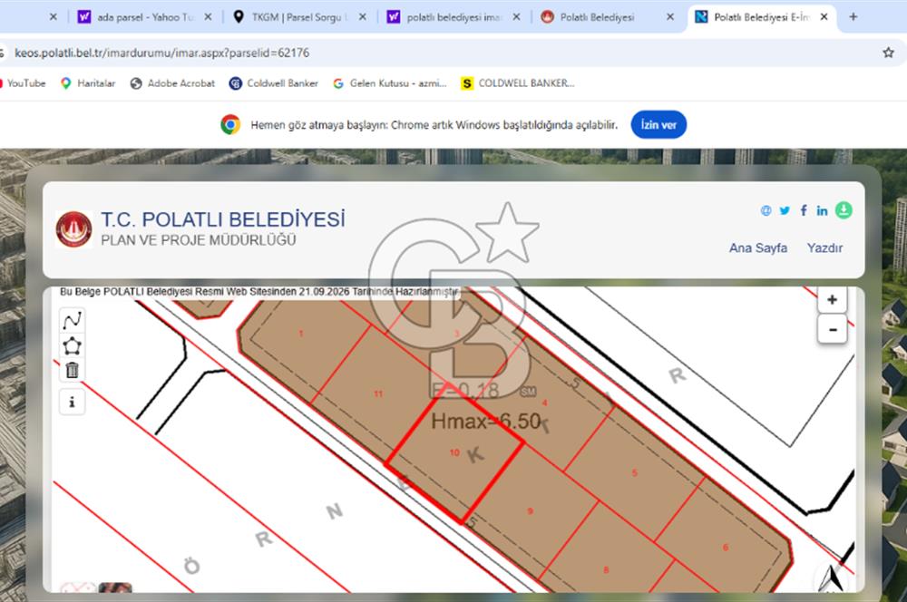This screenshot has width=907, height=602.
Task: Click parcel number 6 on the map
Action: 726,547
